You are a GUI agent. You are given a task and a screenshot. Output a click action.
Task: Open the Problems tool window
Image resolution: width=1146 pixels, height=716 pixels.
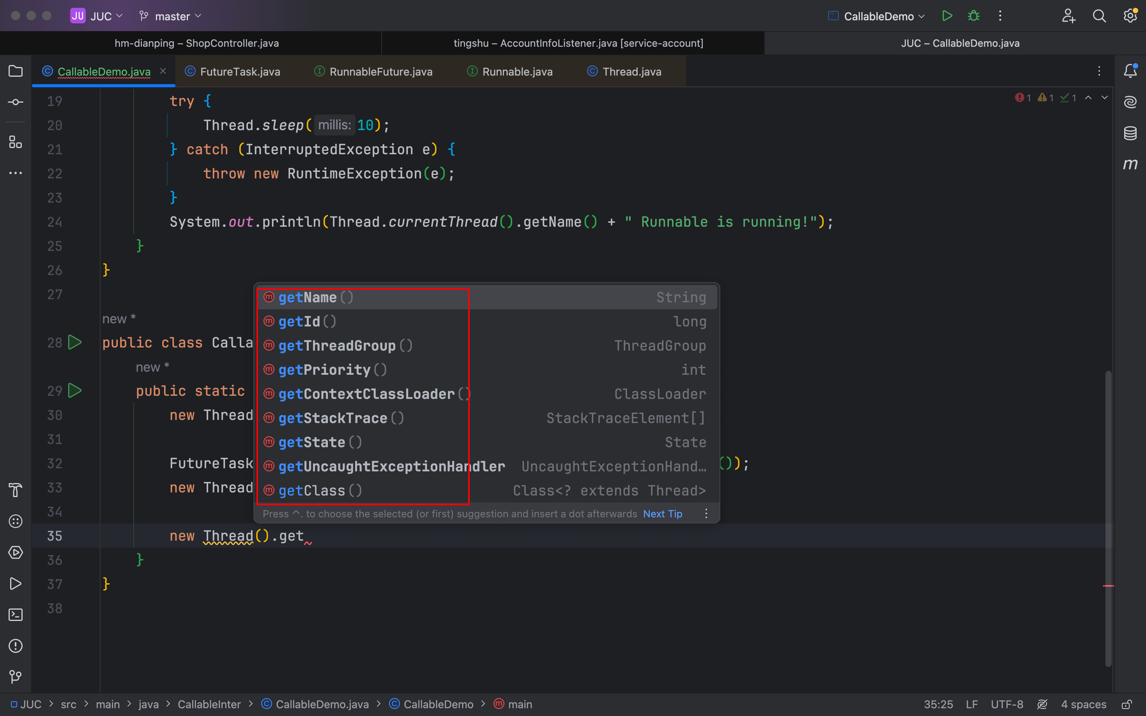tap(16, 646)
